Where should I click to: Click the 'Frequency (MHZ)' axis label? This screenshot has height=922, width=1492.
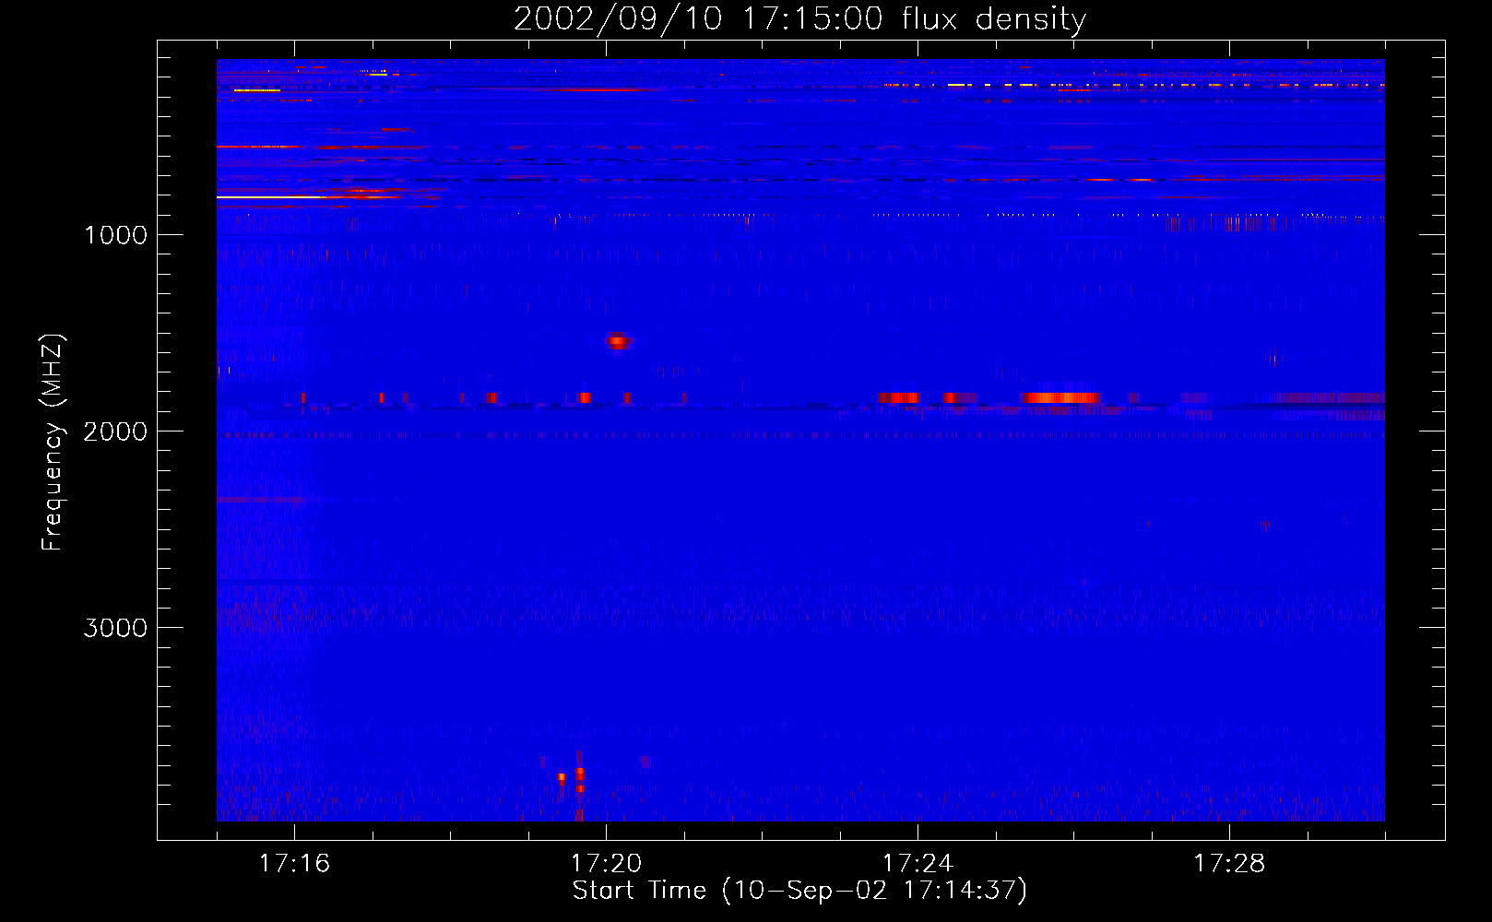click(53, 443)
